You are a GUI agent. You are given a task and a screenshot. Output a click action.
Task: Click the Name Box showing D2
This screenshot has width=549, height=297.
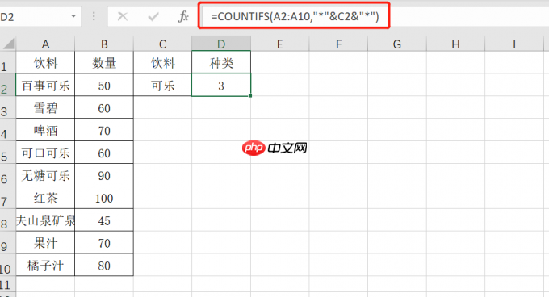point(40,16)
